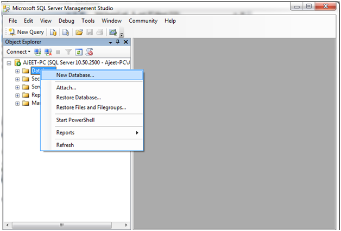
Task: Click the Security folder icon
Action: pyautogui.click(x=26, y=79)
